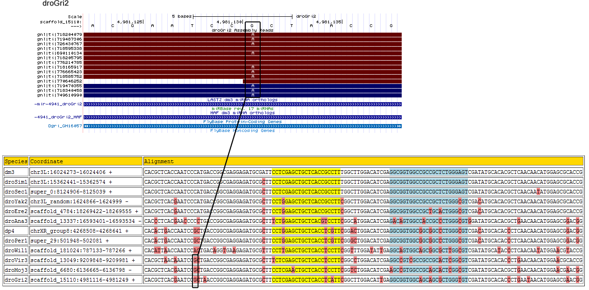The width and height of the screenshot is (589, 290).
Task: Click the 'MAF dm3 miRNA orthologs' track title
Action: 242,112
